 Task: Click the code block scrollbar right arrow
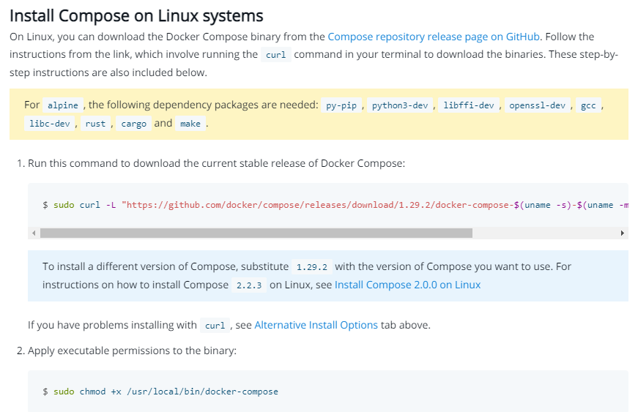622,233
